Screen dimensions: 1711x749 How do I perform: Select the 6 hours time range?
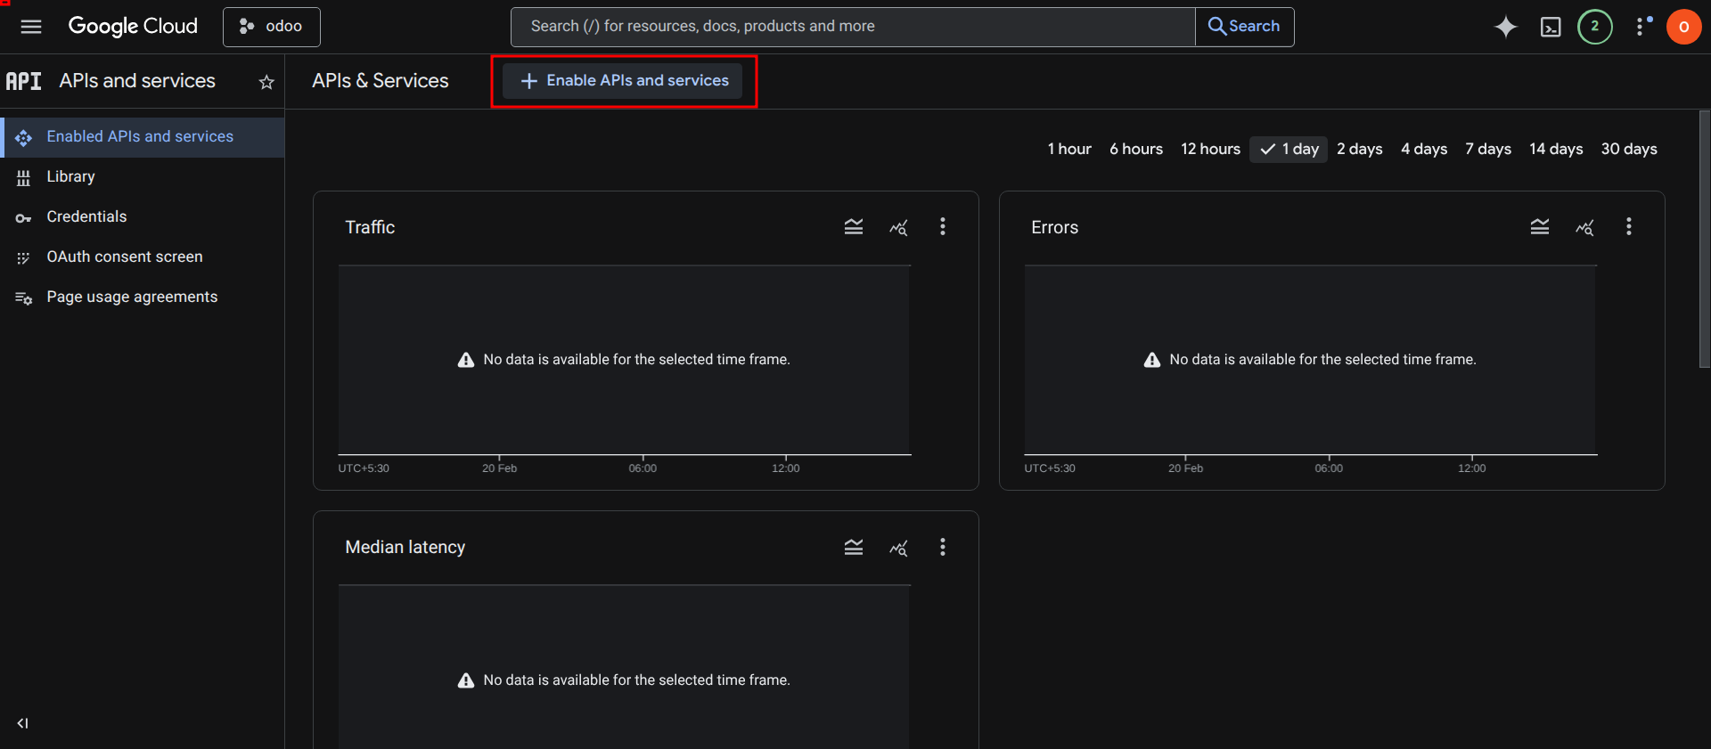[1136, 149]
